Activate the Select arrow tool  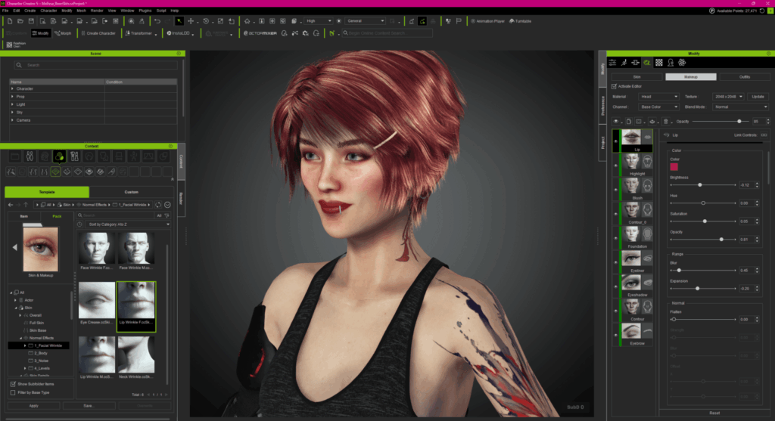(x=179, y=21)
